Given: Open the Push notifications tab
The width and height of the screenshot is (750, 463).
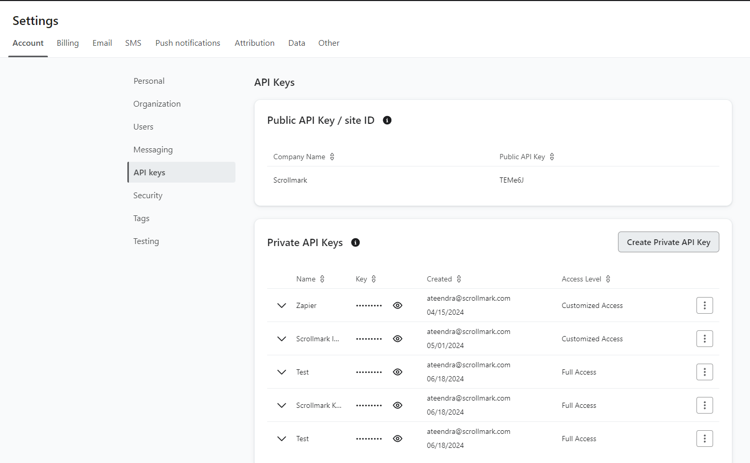Looking at the screenshot, I should pyautogui.click(x=188, y=43).
